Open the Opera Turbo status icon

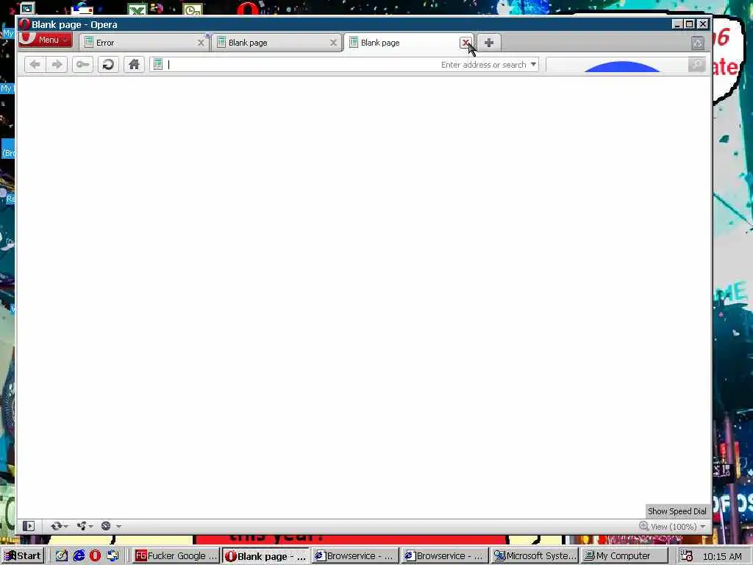(106, 526)
